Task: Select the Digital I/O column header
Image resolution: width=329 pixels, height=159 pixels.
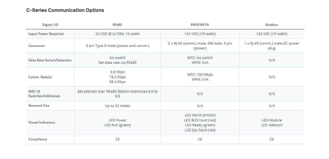Action: pyautogui.click(x=50, y=25)
